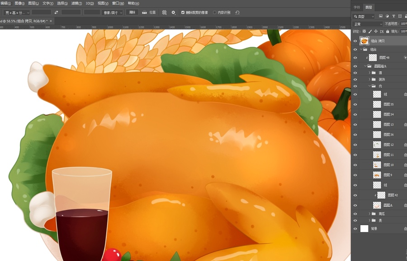Screen dimensions: 407x261
Task: Close the document tab
Action: coord(51,21)
